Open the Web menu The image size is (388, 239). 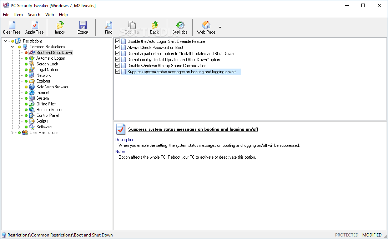50,15
